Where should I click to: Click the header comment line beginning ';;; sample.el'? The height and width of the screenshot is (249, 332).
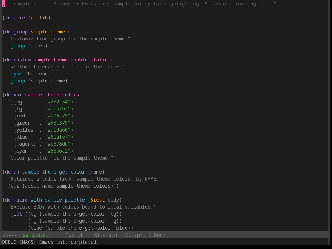[140, 4]
